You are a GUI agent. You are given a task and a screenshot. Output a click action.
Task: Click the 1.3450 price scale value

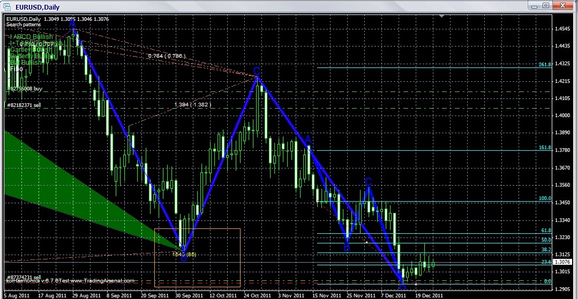tap(562, 203)
